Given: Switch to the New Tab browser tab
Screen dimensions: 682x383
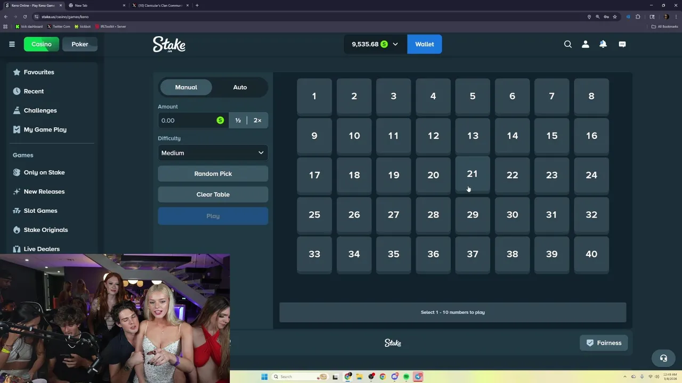Looking at the screenshot, I should 98,5.
